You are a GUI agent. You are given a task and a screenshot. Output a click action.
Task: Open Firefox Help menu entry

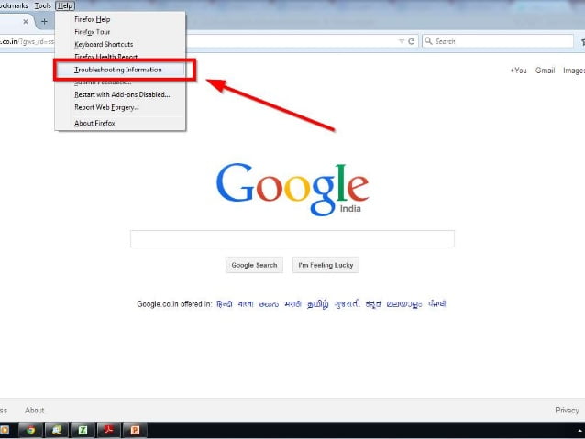point(93,19)
